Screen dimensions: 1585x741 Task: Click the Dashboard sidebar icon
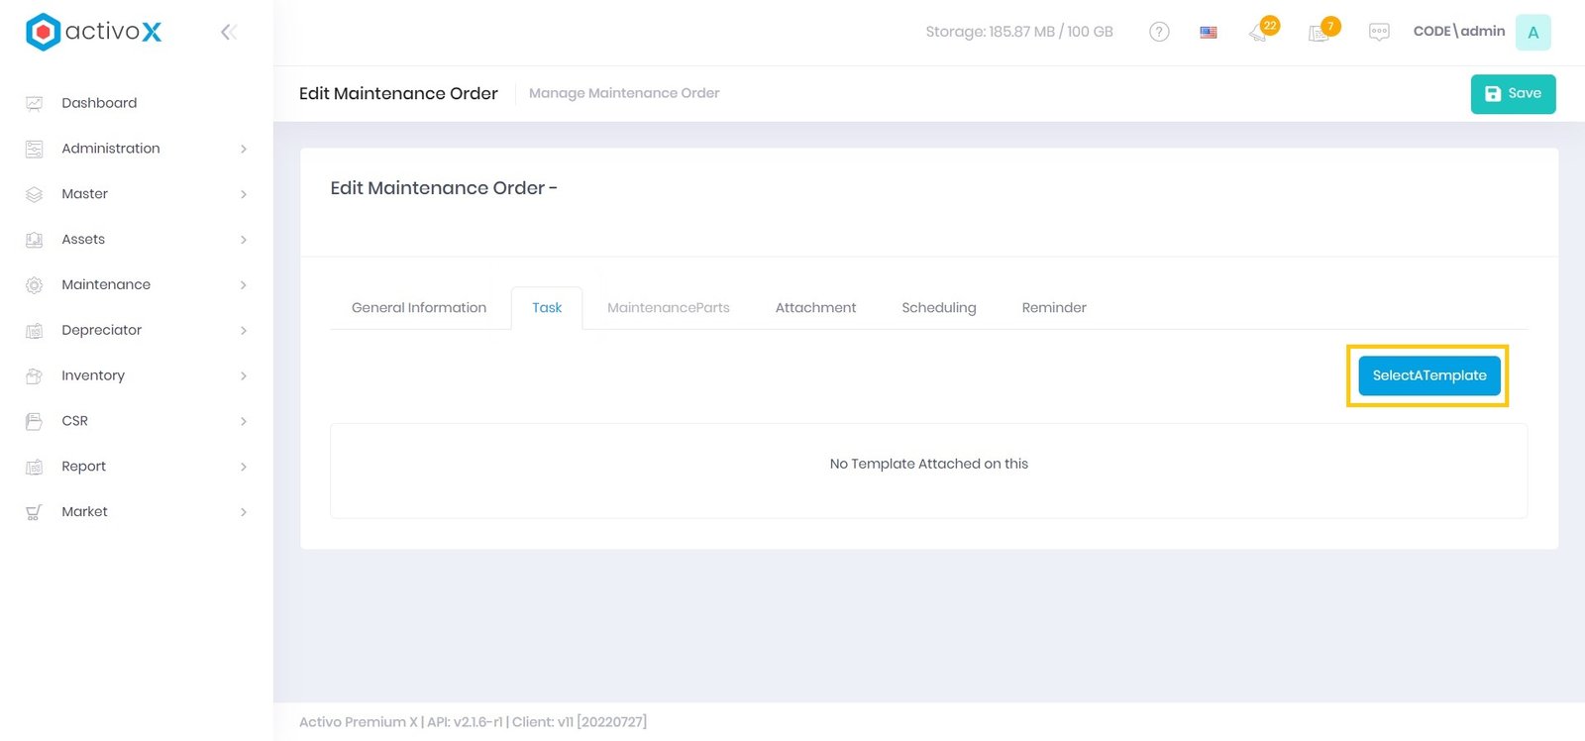35,103
